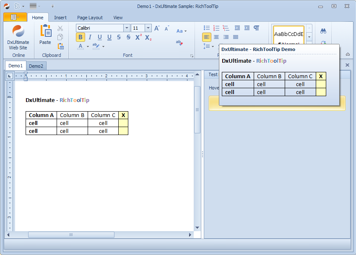Click the Copy icon in Clipboard
The height and width of the screenshot is (255, 356).
pos(60,37)
